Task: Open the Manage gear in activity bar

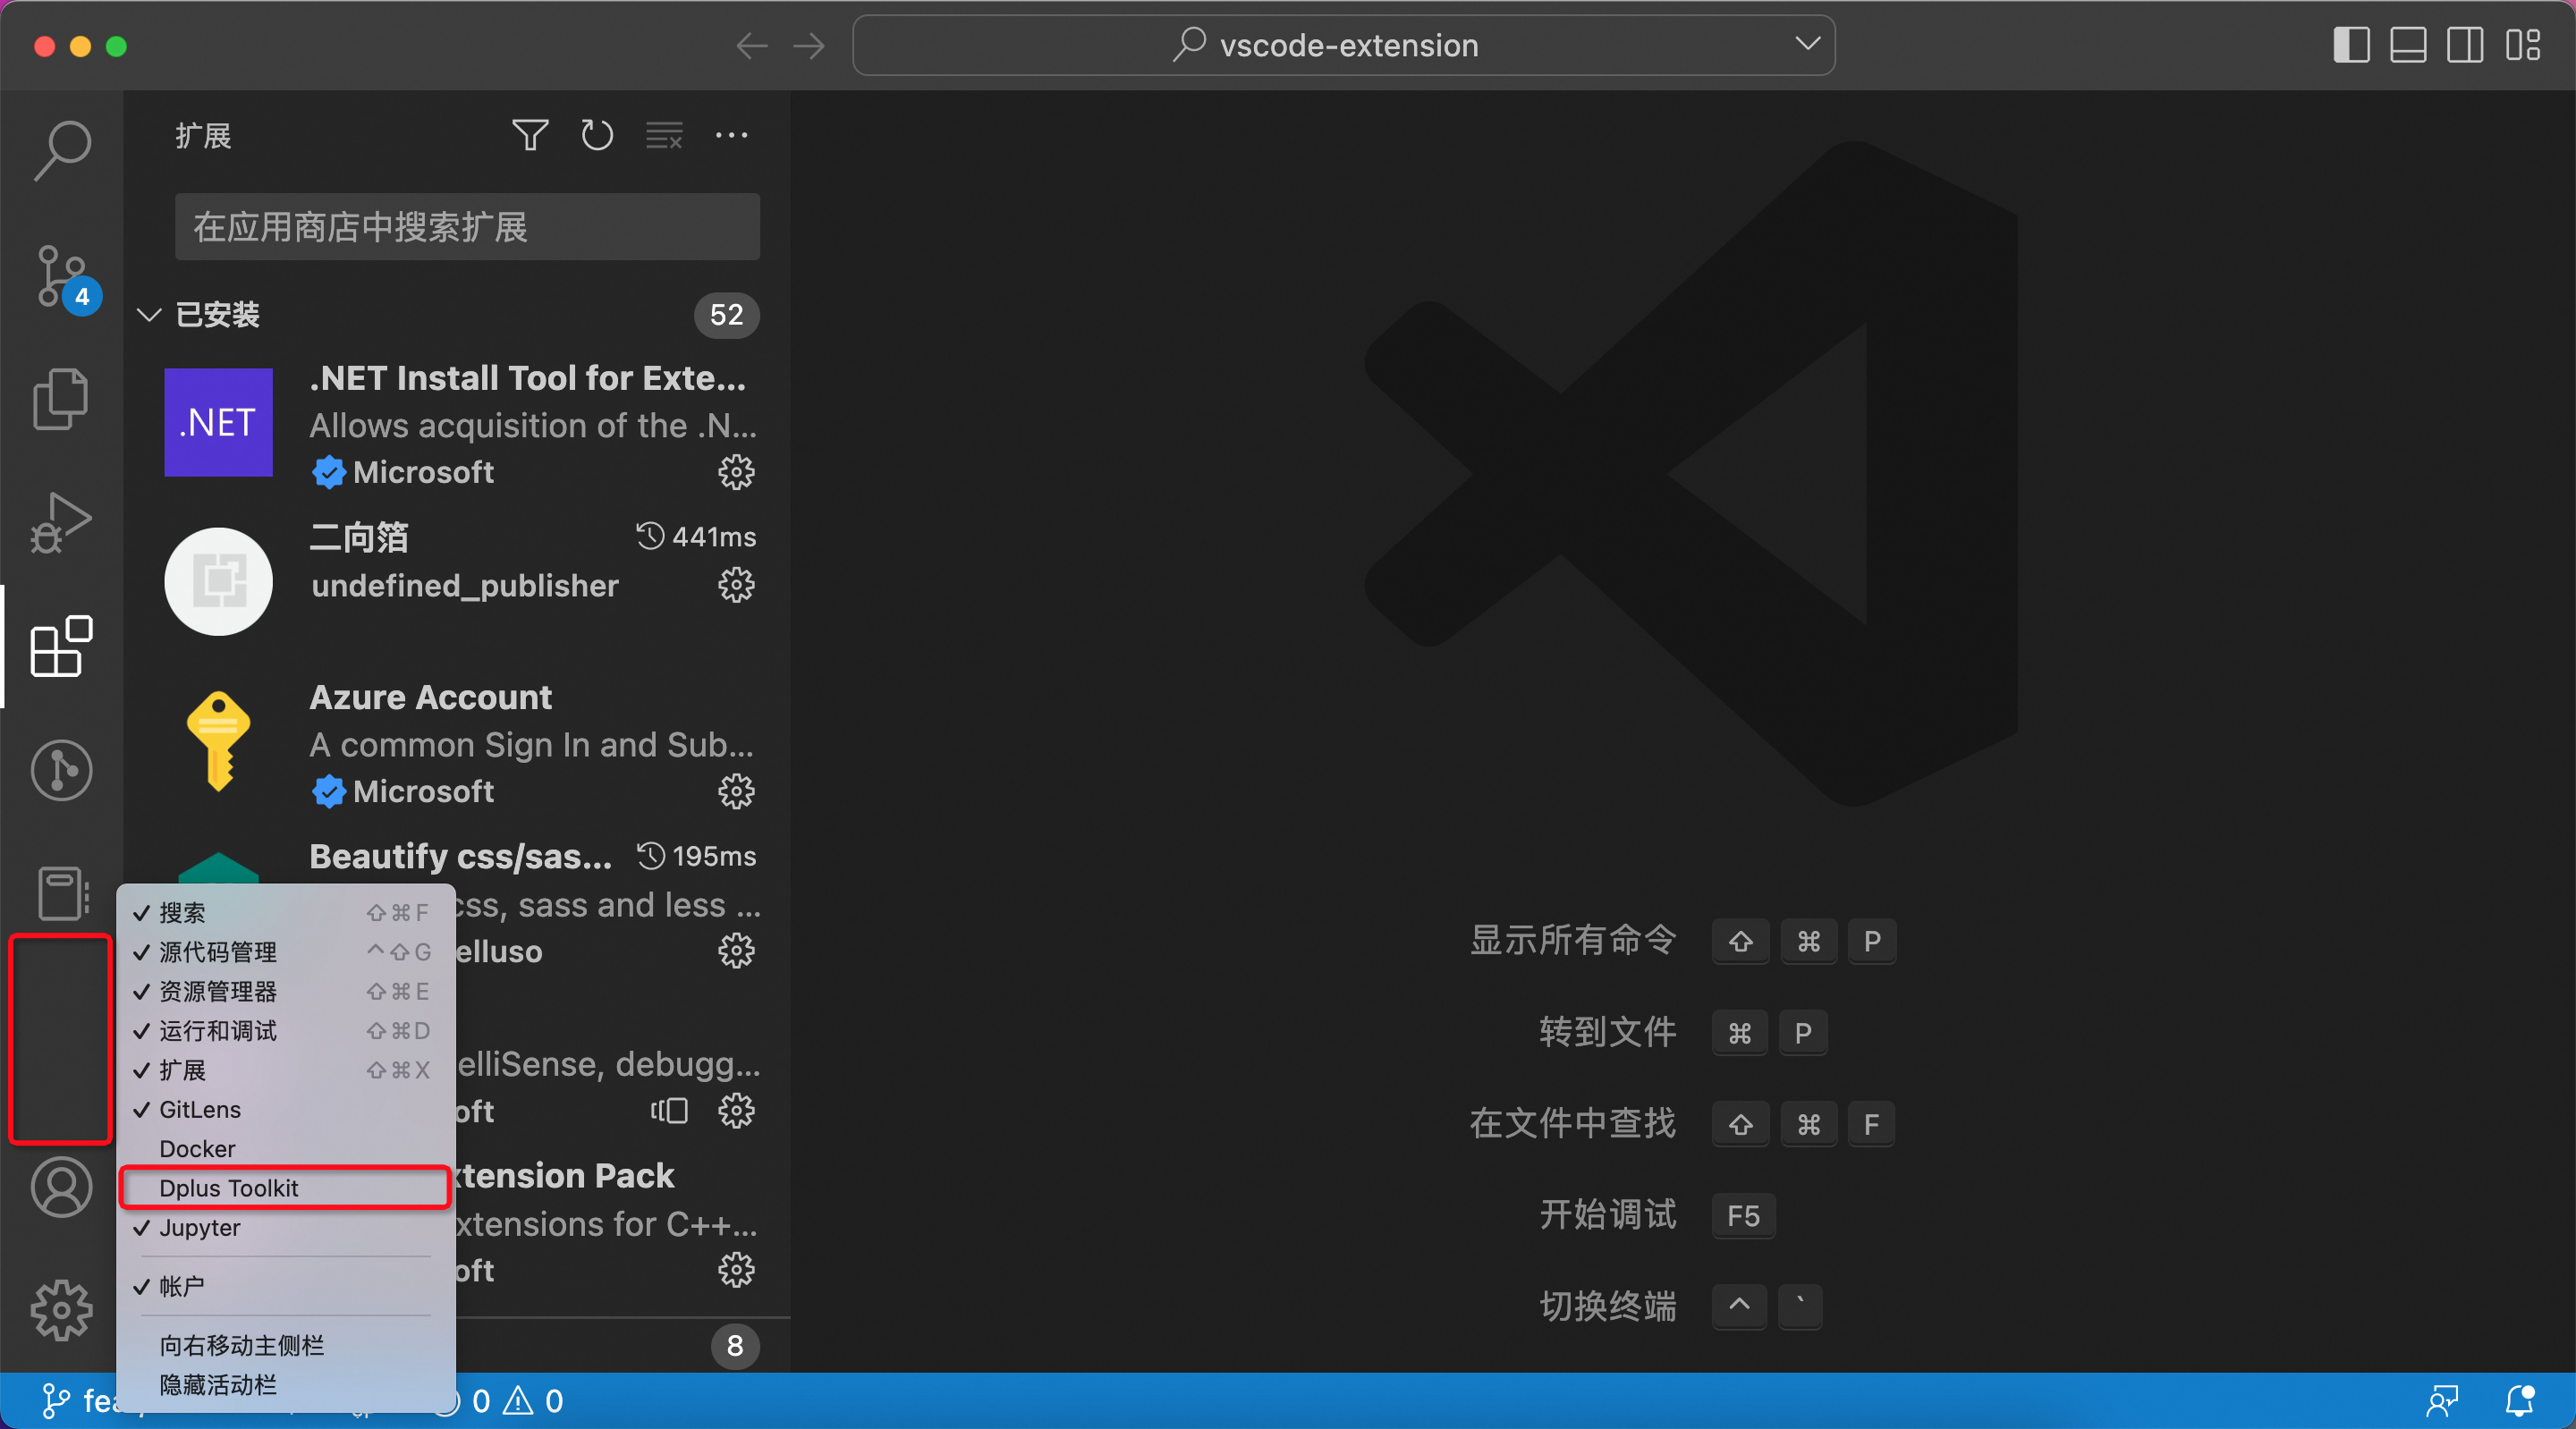Action: tap(62, 1310)
